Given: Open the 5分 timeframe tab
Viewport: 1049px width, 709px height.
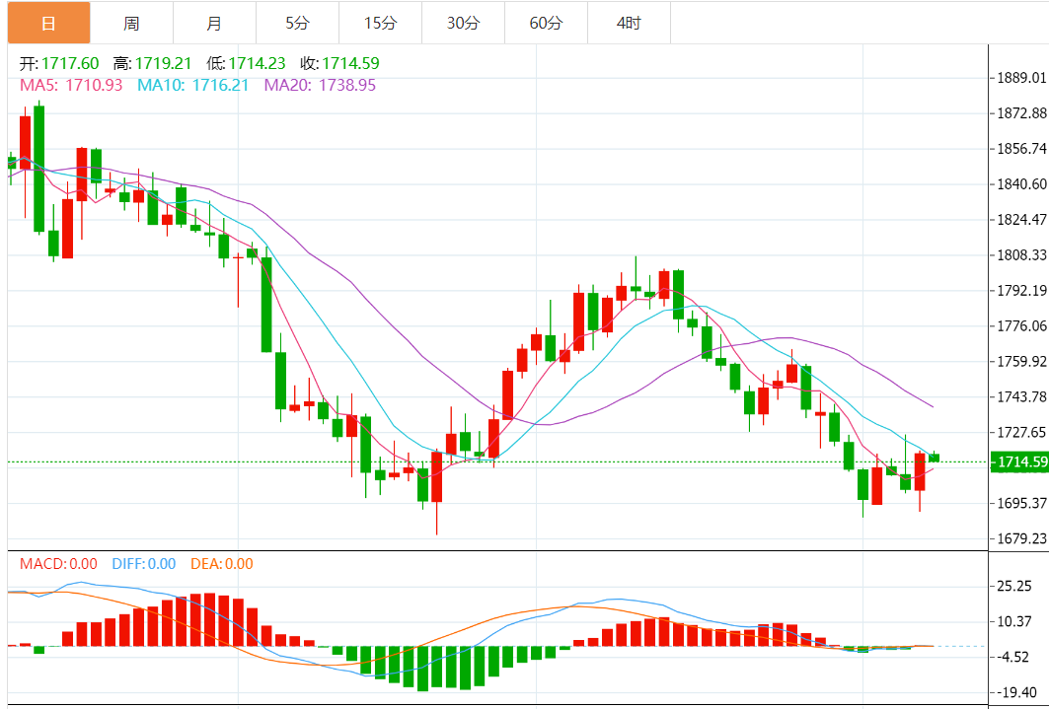Looking at the screenshot, I should pyautogui.click(x=298, y=24).
